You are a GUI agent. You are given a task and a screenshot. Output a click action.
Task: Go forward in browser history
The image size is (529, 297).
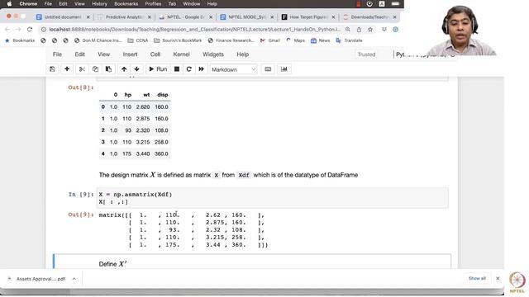18,30
